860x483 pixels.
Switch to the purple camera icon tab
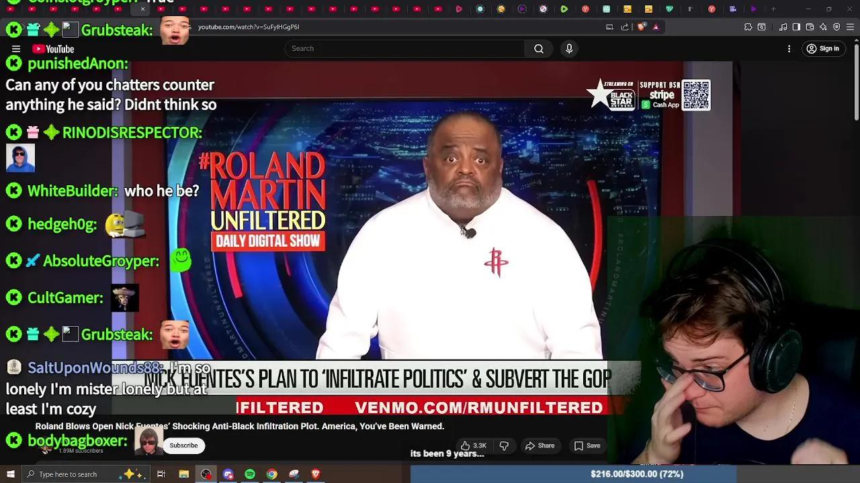click(733, 9)
